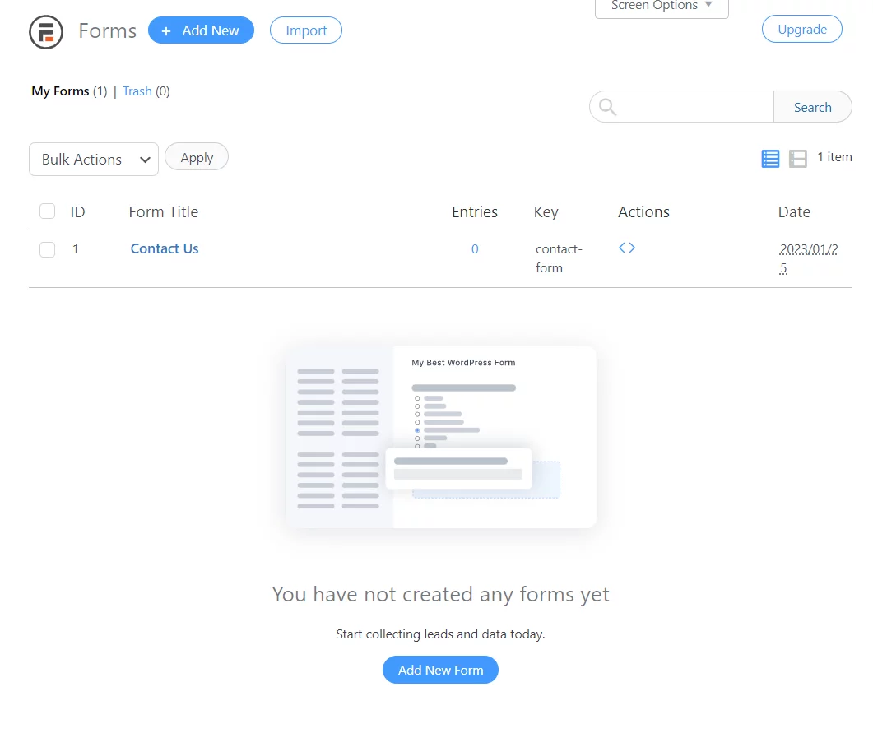Click the Formidable Forms logo icon
The height and width of the screenshot is (738, 873).
pyautogui.click(x=46, y=32)
